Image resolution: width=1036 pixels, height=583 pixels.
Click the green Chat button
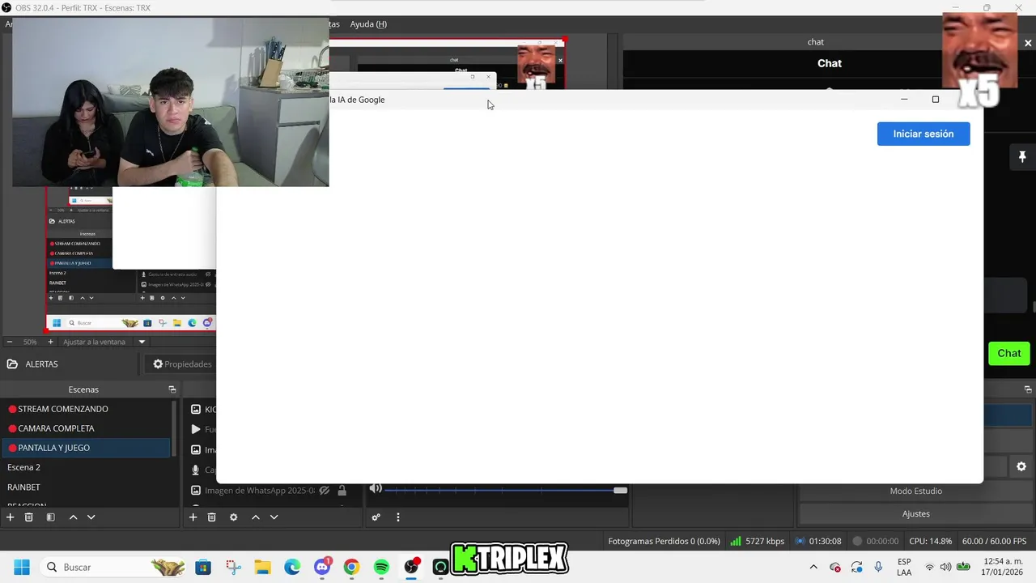pyautogui.click(x=1008, y=353)
